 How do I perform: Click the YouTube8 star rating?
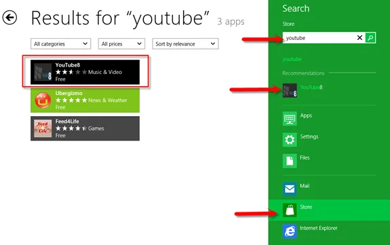pos(71,72)
